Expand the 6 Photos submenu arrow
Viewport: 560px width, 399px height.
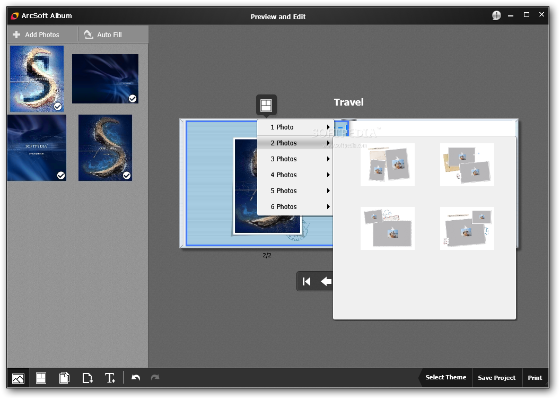coord(328,206)
